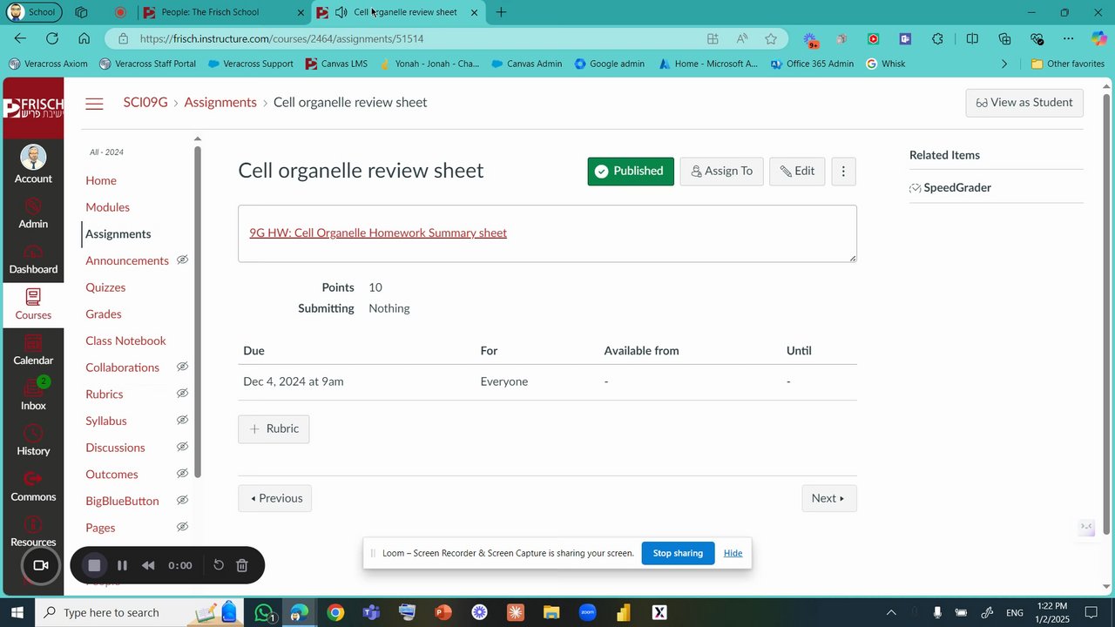Go to the Next assignment
The width and height of the screenshot is (1115, 627).
[828, 498]
